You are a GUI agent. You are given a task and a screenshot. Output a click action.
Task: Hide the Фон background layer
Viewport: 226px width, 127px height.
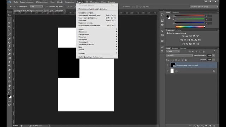click(167, 71)
